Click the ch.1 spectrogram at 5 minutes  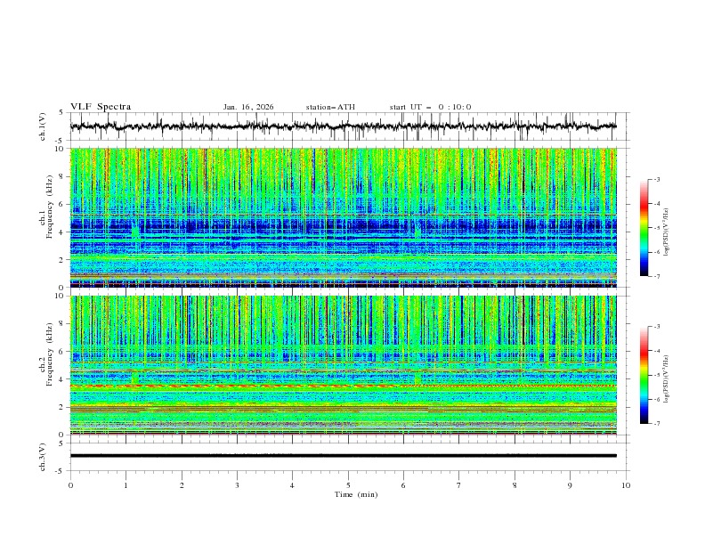[348, 218]
